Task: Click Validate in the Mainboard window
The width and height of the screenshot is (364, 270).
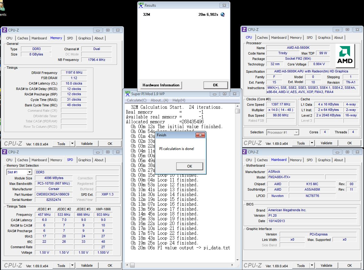Action: (x=326, y=265)
